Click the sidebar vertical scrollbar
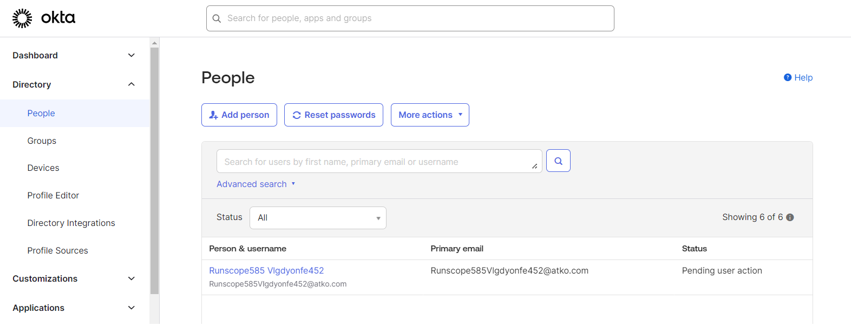The image size is (851, 326). [x=154, y=171]
